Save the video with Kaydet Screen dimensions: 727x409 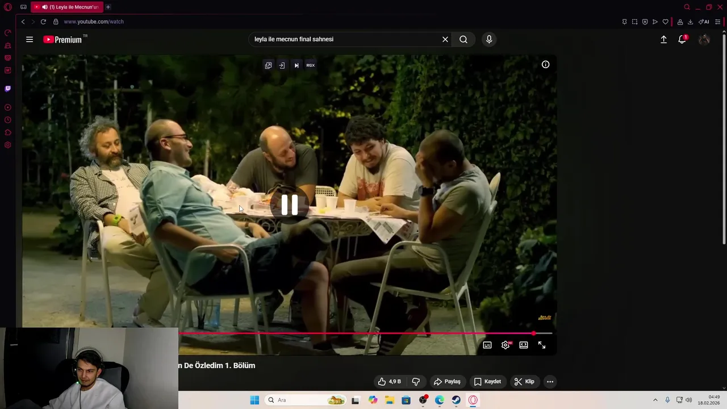pyautogui.click(x=487, y=382)
